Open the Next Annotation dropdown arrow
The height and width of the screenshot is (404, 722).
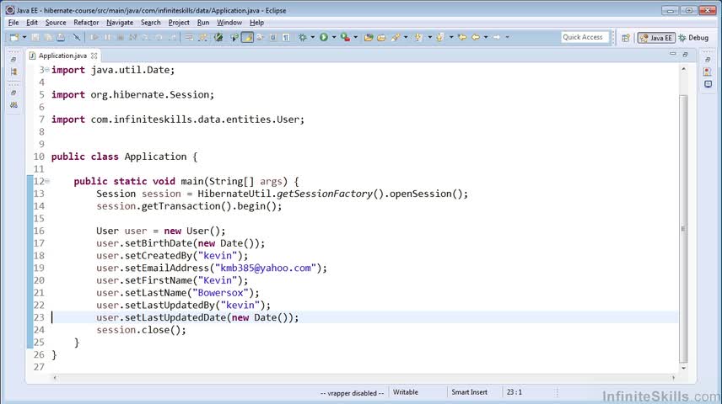click(430, 37)
